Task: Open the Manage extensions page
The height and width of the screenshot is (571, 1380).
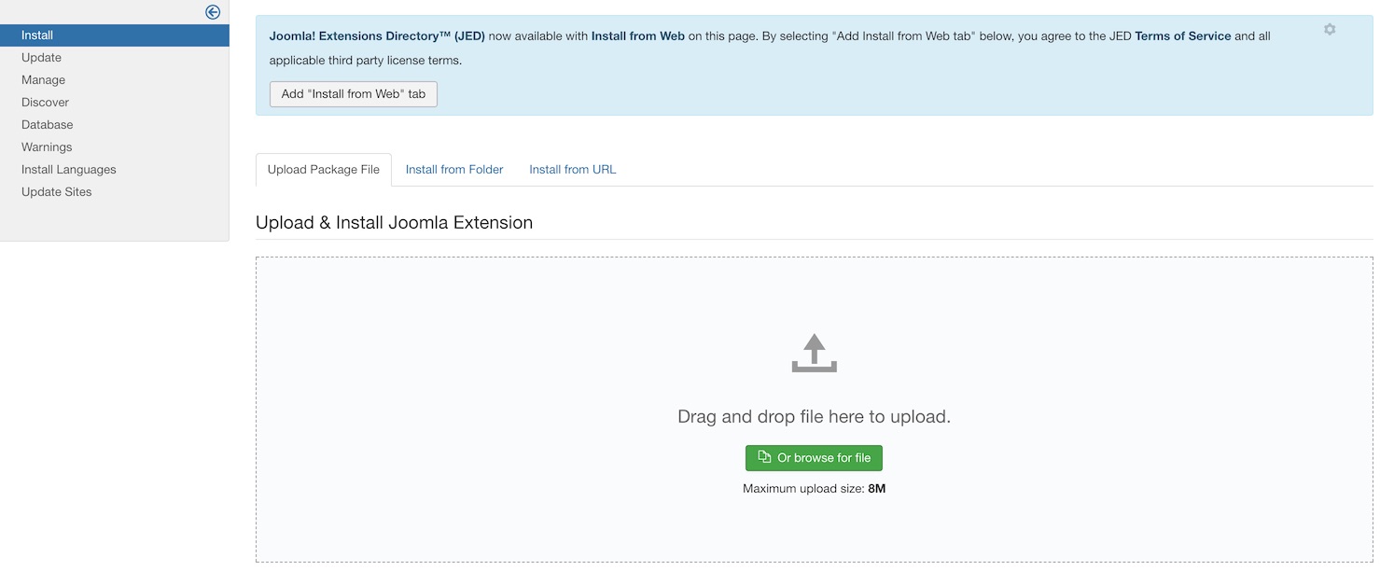Action: 43,80
